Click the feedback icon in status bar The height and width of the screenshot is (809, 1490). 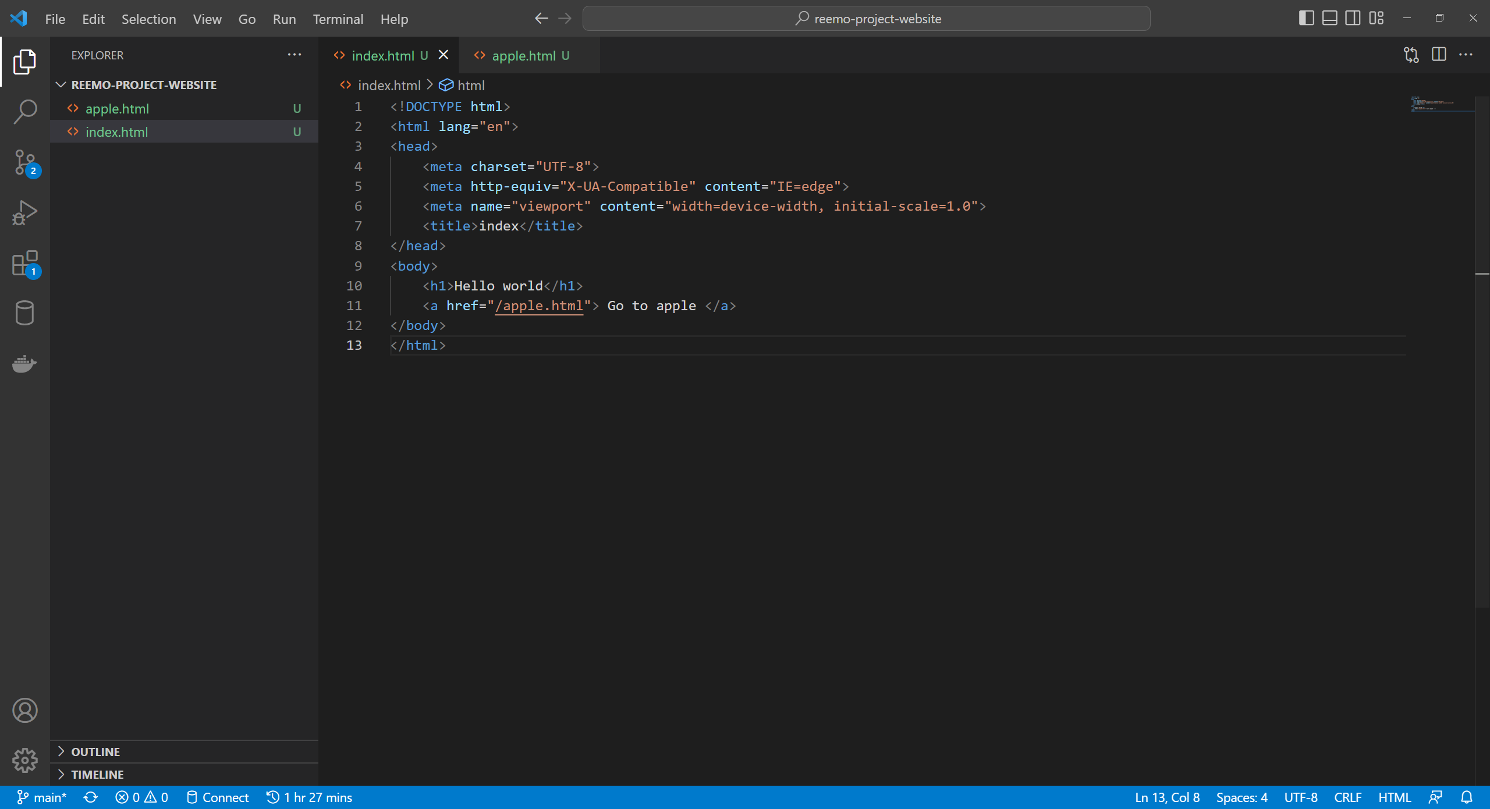pos(1435,797)
